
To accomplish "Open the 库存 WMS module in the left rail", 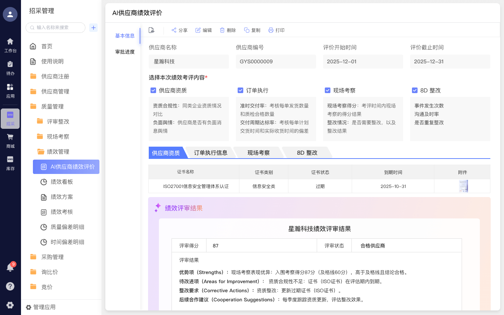I will [10, 164].
